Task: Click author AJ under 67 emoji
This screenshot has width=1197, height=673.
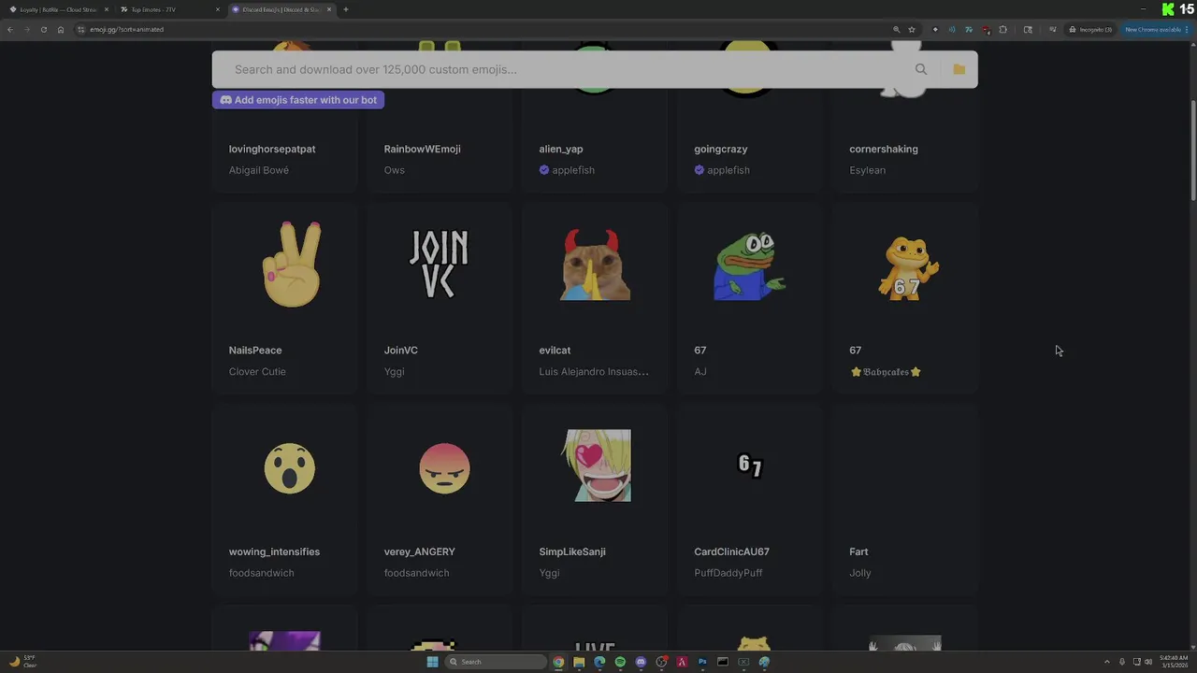Action: point(700,372)
